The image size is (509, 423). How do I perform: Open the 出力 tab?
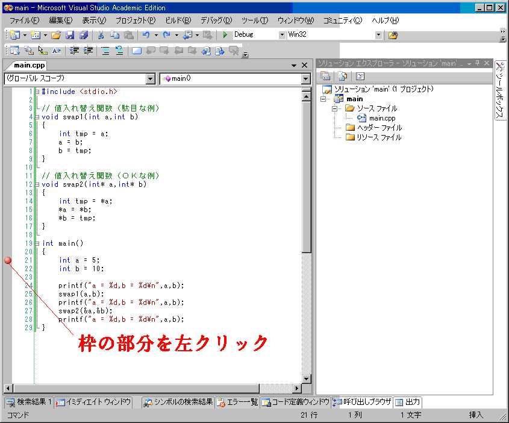408,403
